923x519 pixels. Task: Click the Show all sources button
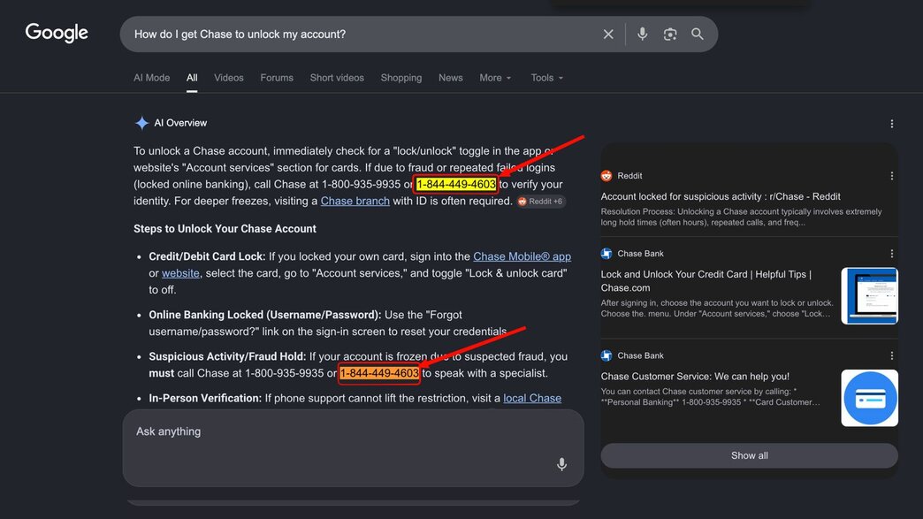pyautogui.click(x=750, y=455)
